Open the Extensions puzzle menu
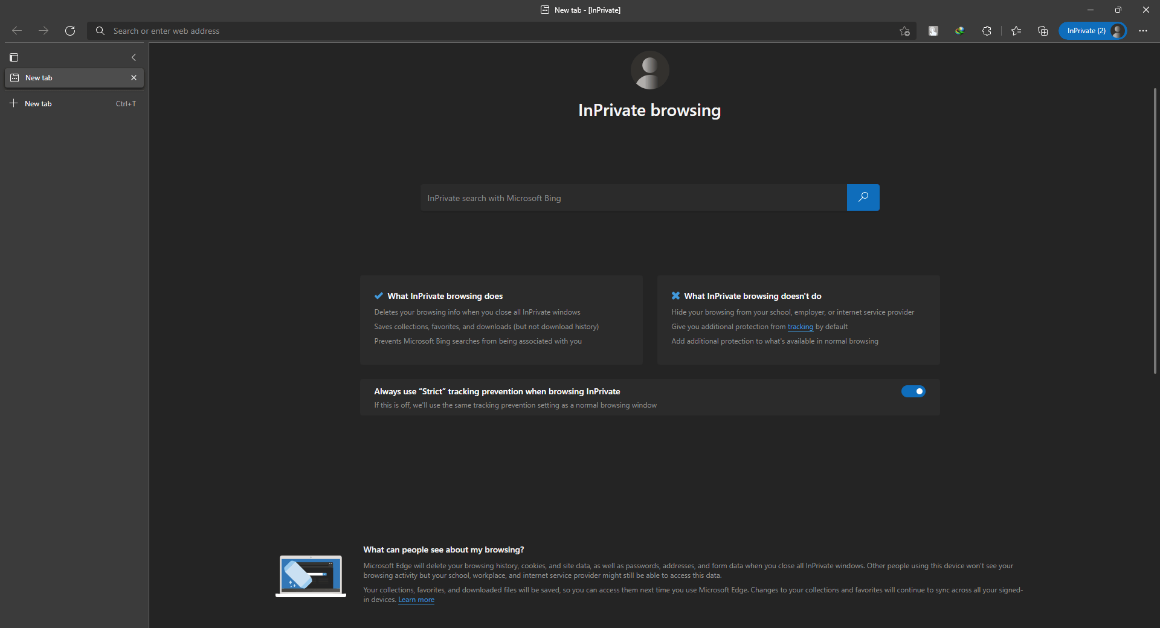The height and width of the screenshot is (628, 1160). pyautogui.click(x=987, y=31)
